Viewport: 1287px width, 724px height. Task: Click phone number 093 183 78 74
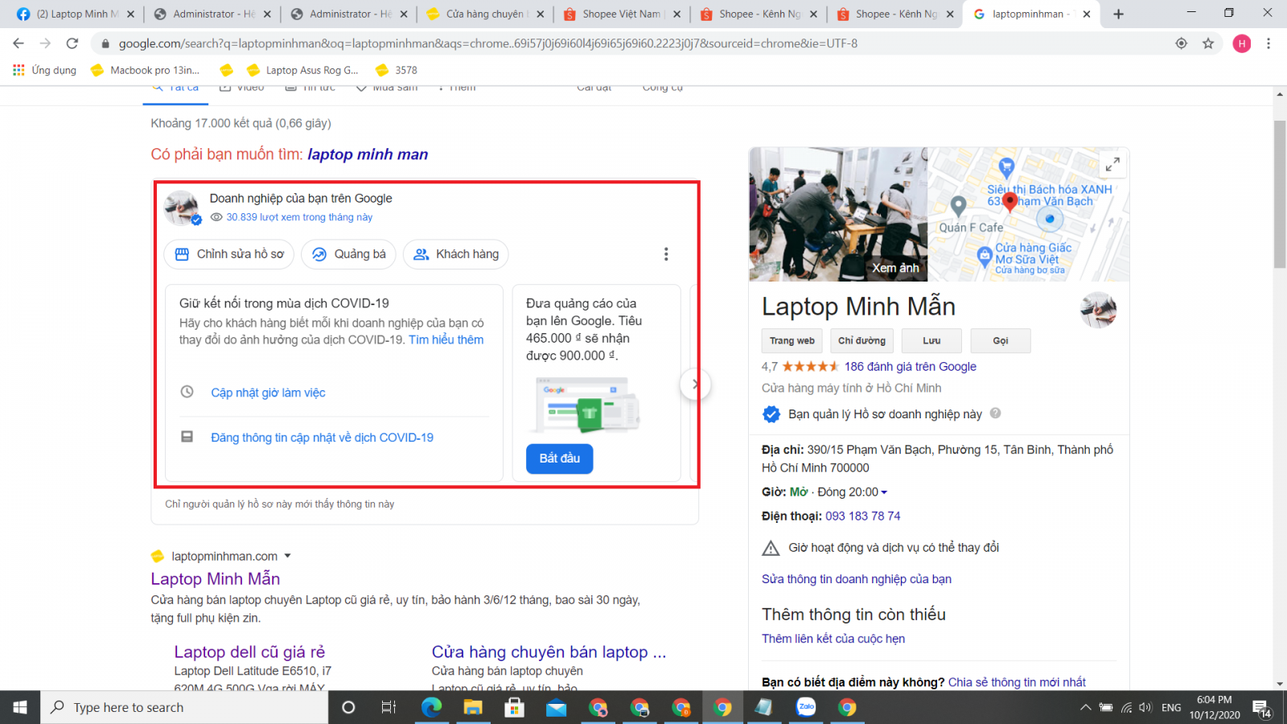pos(863,516)
